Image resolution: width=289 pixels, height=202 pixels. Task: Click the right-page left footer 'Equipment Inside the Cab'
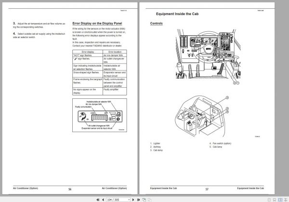click(x=163, y=188)
